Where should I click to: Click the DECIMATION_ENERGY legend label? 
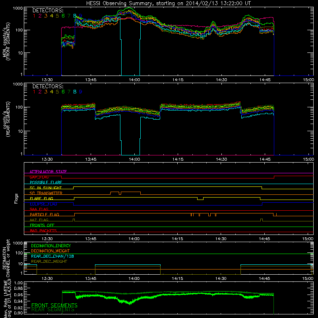(51, 246)
